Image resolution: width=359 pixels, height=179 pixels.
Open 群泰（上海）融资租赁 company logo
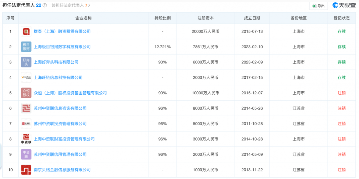(x=26, y=32)
